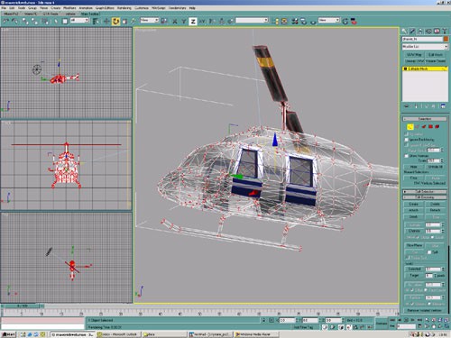Click the Undo arrow icon
The height and width of the screenshot is (338, 451).
tap(5, 21)
